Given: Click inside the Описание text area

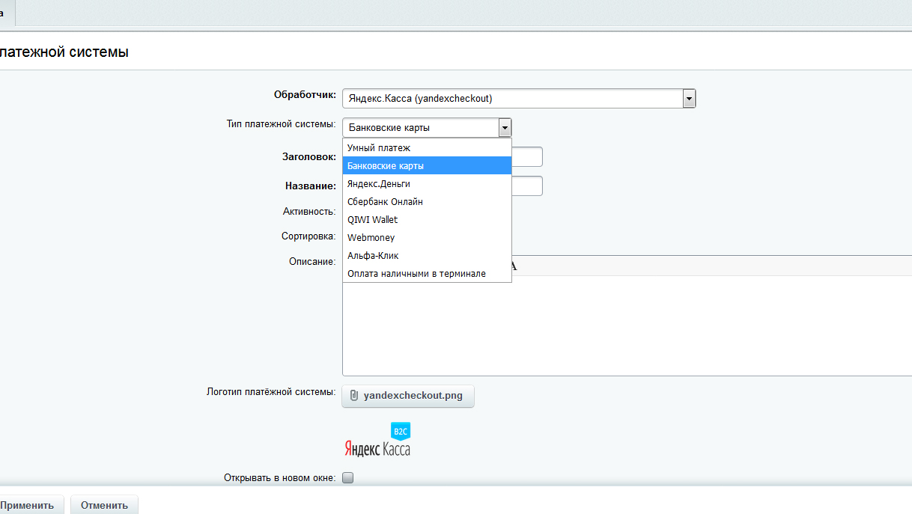Looking at the screenshot, I should click(x=627, y=325).
